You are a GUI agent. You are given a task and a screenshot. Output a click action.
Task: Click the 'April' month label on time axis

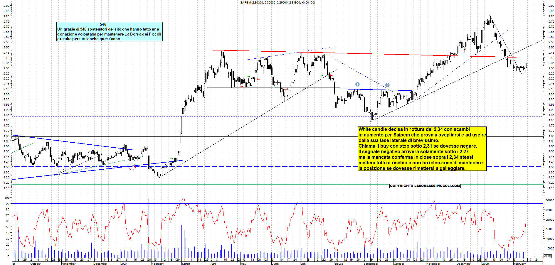coord(213,264)
